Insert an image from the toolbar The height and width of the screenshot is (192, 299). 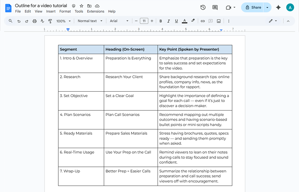[x=219, y=21]
